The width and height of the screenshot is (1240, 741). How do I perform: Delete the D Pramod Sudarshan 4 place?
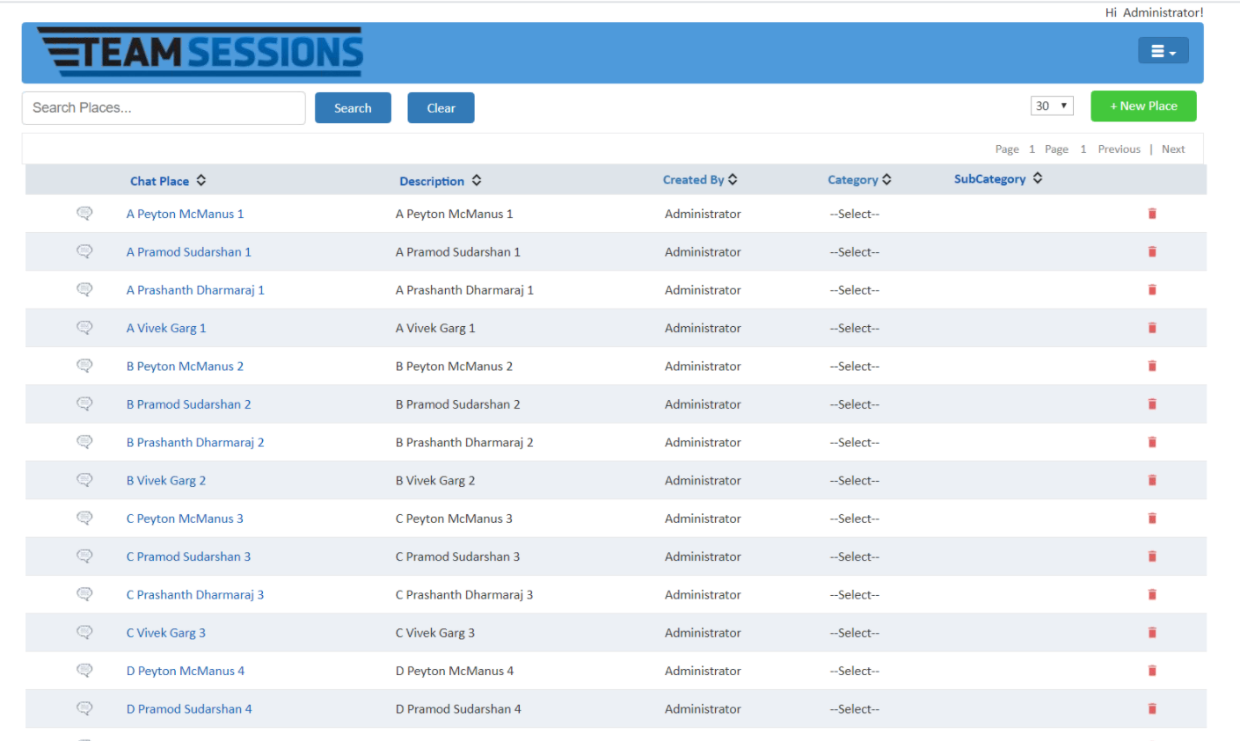[x=1152, y=708]
